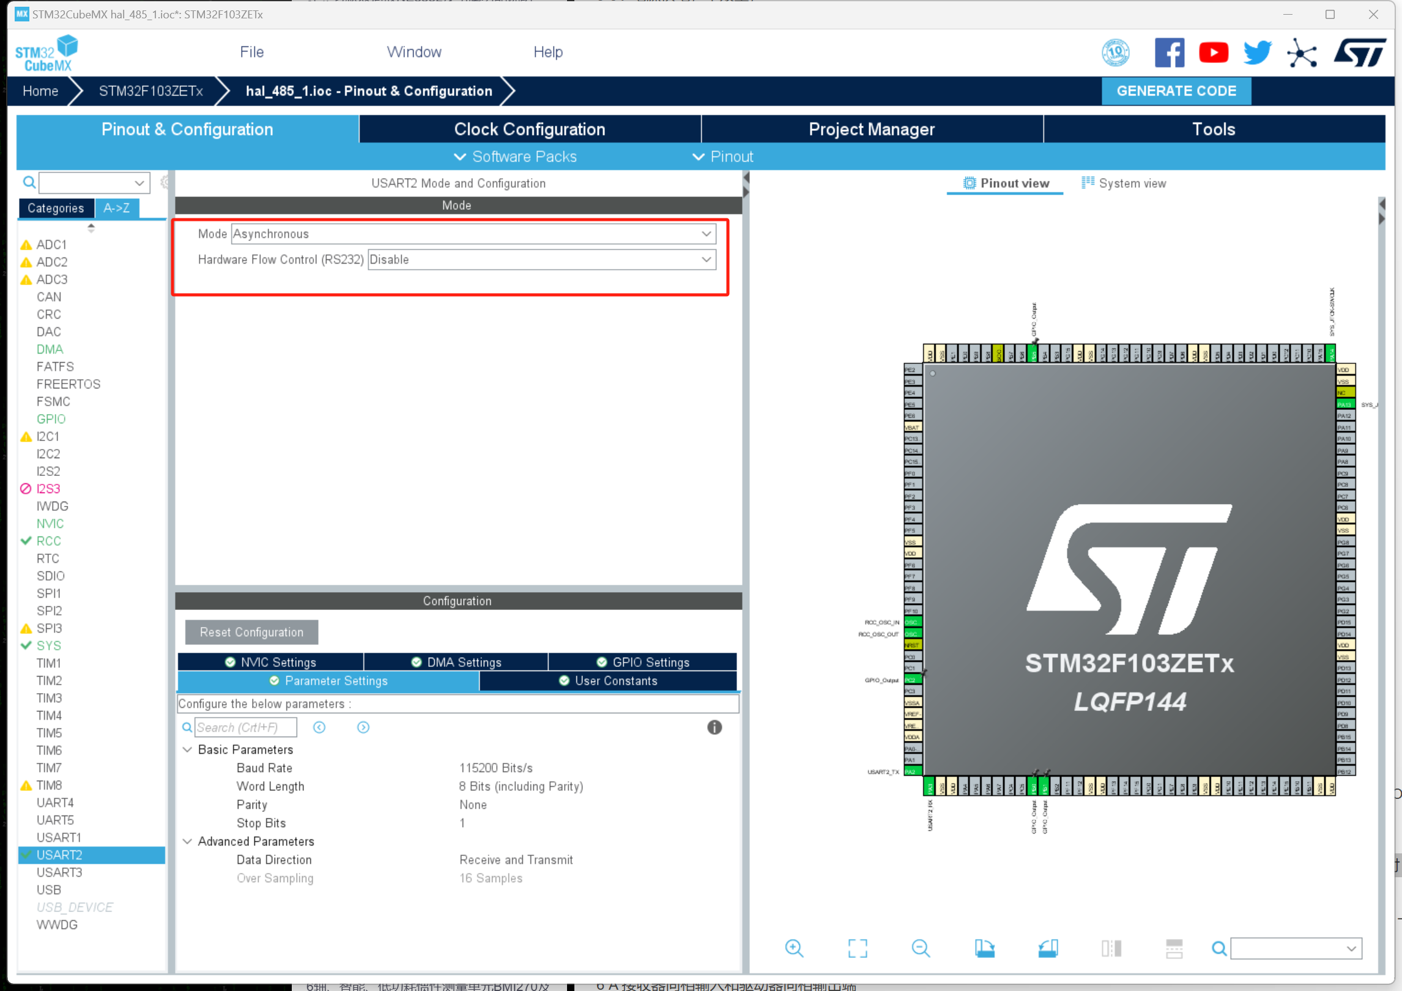Rotate the chip view counter-clockwise
This screenshot has width=1402, height=991.
tap(1048, 948)
